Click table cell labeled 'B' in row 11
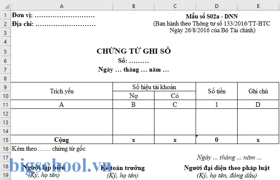The image size is (280, 180). [x=133, y=105]
